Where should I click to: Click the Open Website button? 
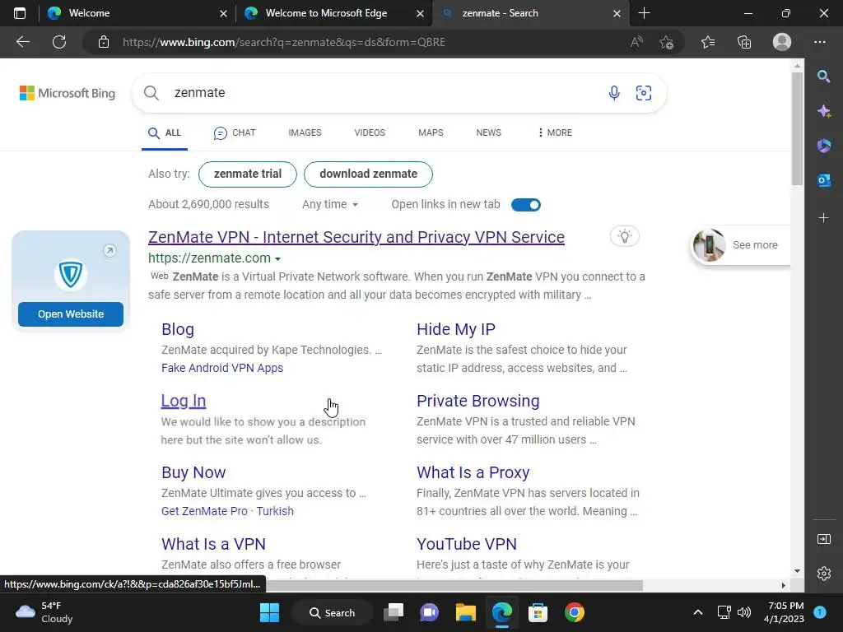tap(71, 314)
